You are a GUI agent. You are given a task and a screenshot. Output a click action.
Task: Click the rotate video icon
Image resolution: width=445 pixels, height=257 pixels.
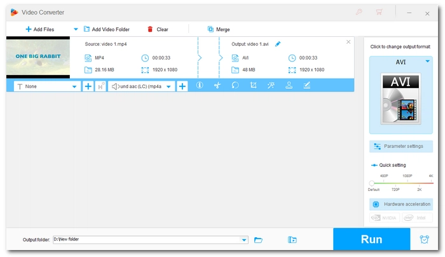pos(235,86)
